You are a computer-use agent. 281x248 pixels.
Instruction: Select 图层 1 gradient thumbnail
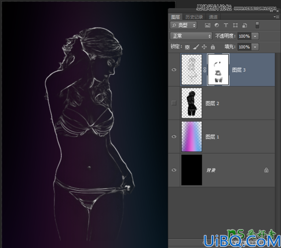[191, 137]
